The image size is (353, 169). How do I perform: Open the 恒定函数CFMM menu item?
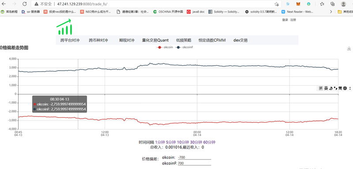212,40
